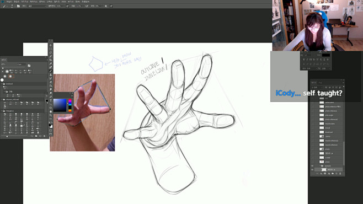Image resolution: width=363 pixels, height=204 pixels.
Task: Select the Type tool
Action: 50,101
